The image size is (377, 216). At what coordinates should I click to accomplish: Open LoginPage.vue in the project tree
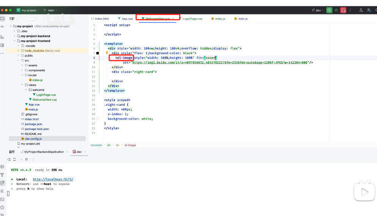pos(46,95)
